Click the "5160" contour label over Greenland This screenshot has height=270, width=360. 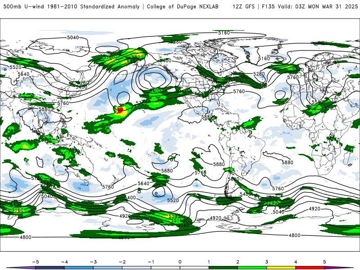(264, 58)
